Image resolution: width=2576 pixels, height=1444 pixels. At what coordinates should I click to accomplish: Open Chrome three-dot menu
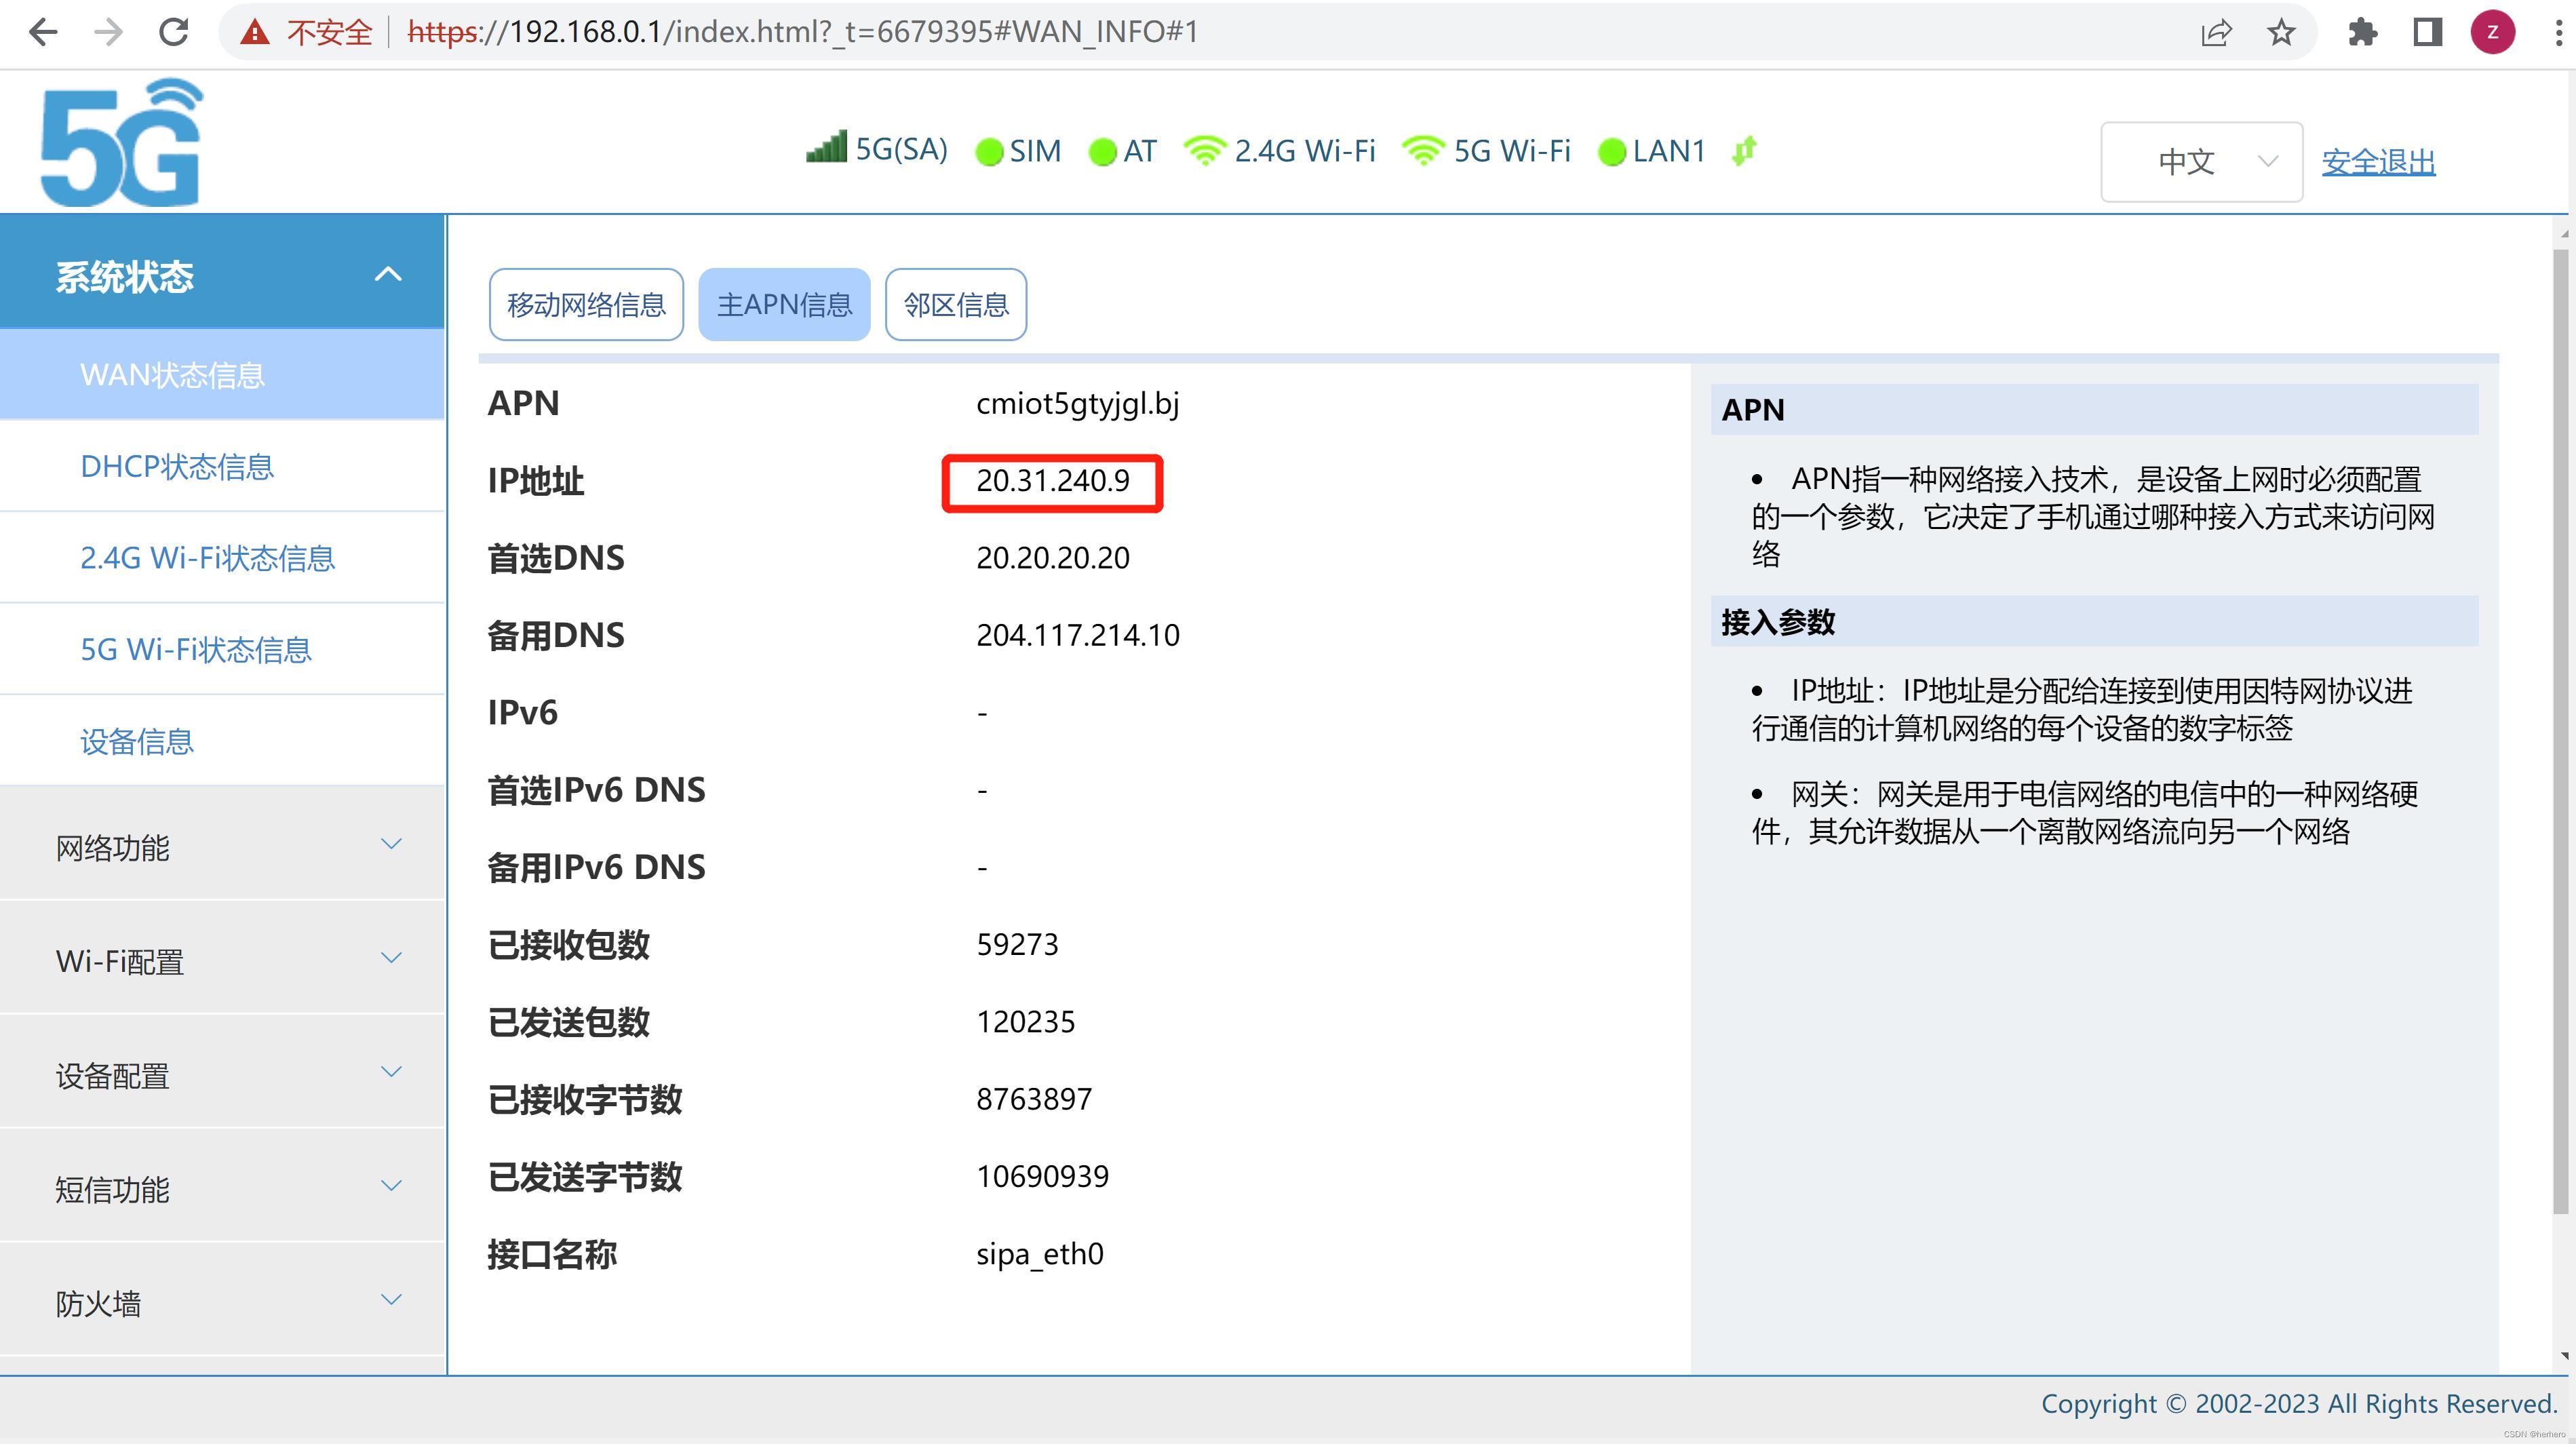tap(2558, 32)
